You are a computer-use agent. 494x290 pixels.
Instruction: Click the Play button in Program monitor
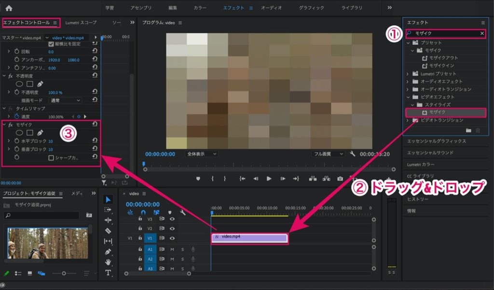tap(269, 179)
